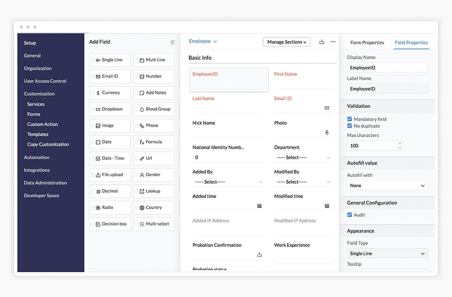Add a Multi Line field
The height and width of the screenshot is (297, 452).
[x=154, y=60]
